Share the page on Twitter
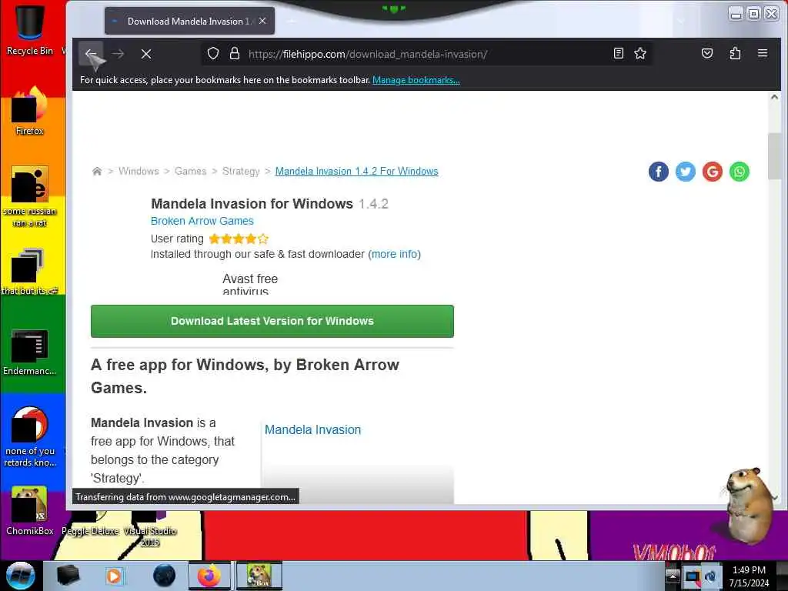Screen dimensions: 788x591 686,172
